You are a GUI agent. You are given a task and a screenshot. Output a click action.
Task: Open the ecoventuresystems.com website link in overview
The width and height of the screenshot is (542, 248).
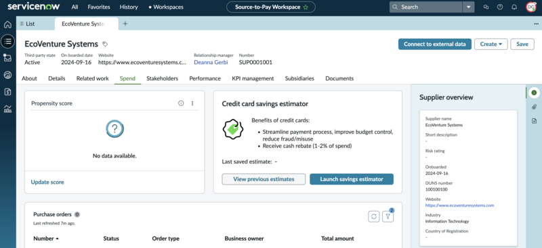(x=459, y=205)
